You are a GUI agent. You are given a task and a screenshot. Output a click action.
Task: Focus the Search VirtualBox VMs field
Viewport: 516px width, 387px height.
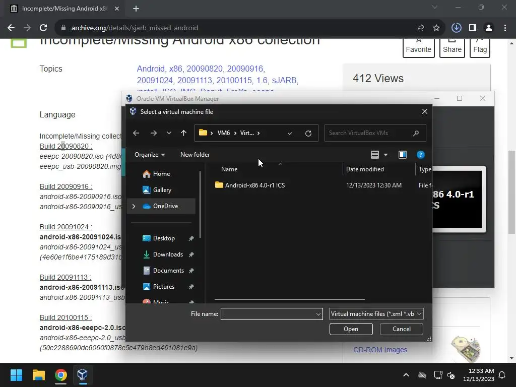click(x=375, y=133)
